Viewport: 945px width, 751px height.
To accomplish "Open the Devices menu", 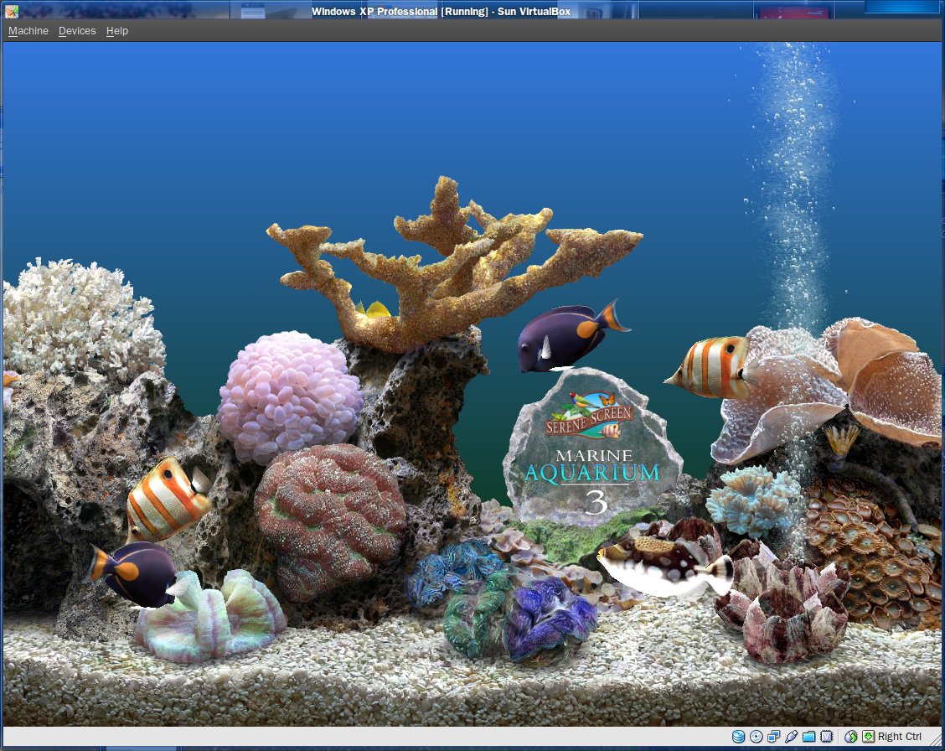I will [x=77, y=31].
